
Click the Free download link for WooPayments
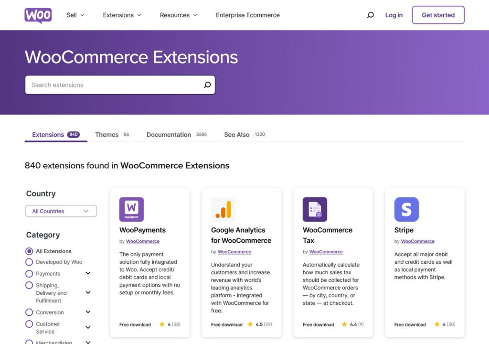135,324
